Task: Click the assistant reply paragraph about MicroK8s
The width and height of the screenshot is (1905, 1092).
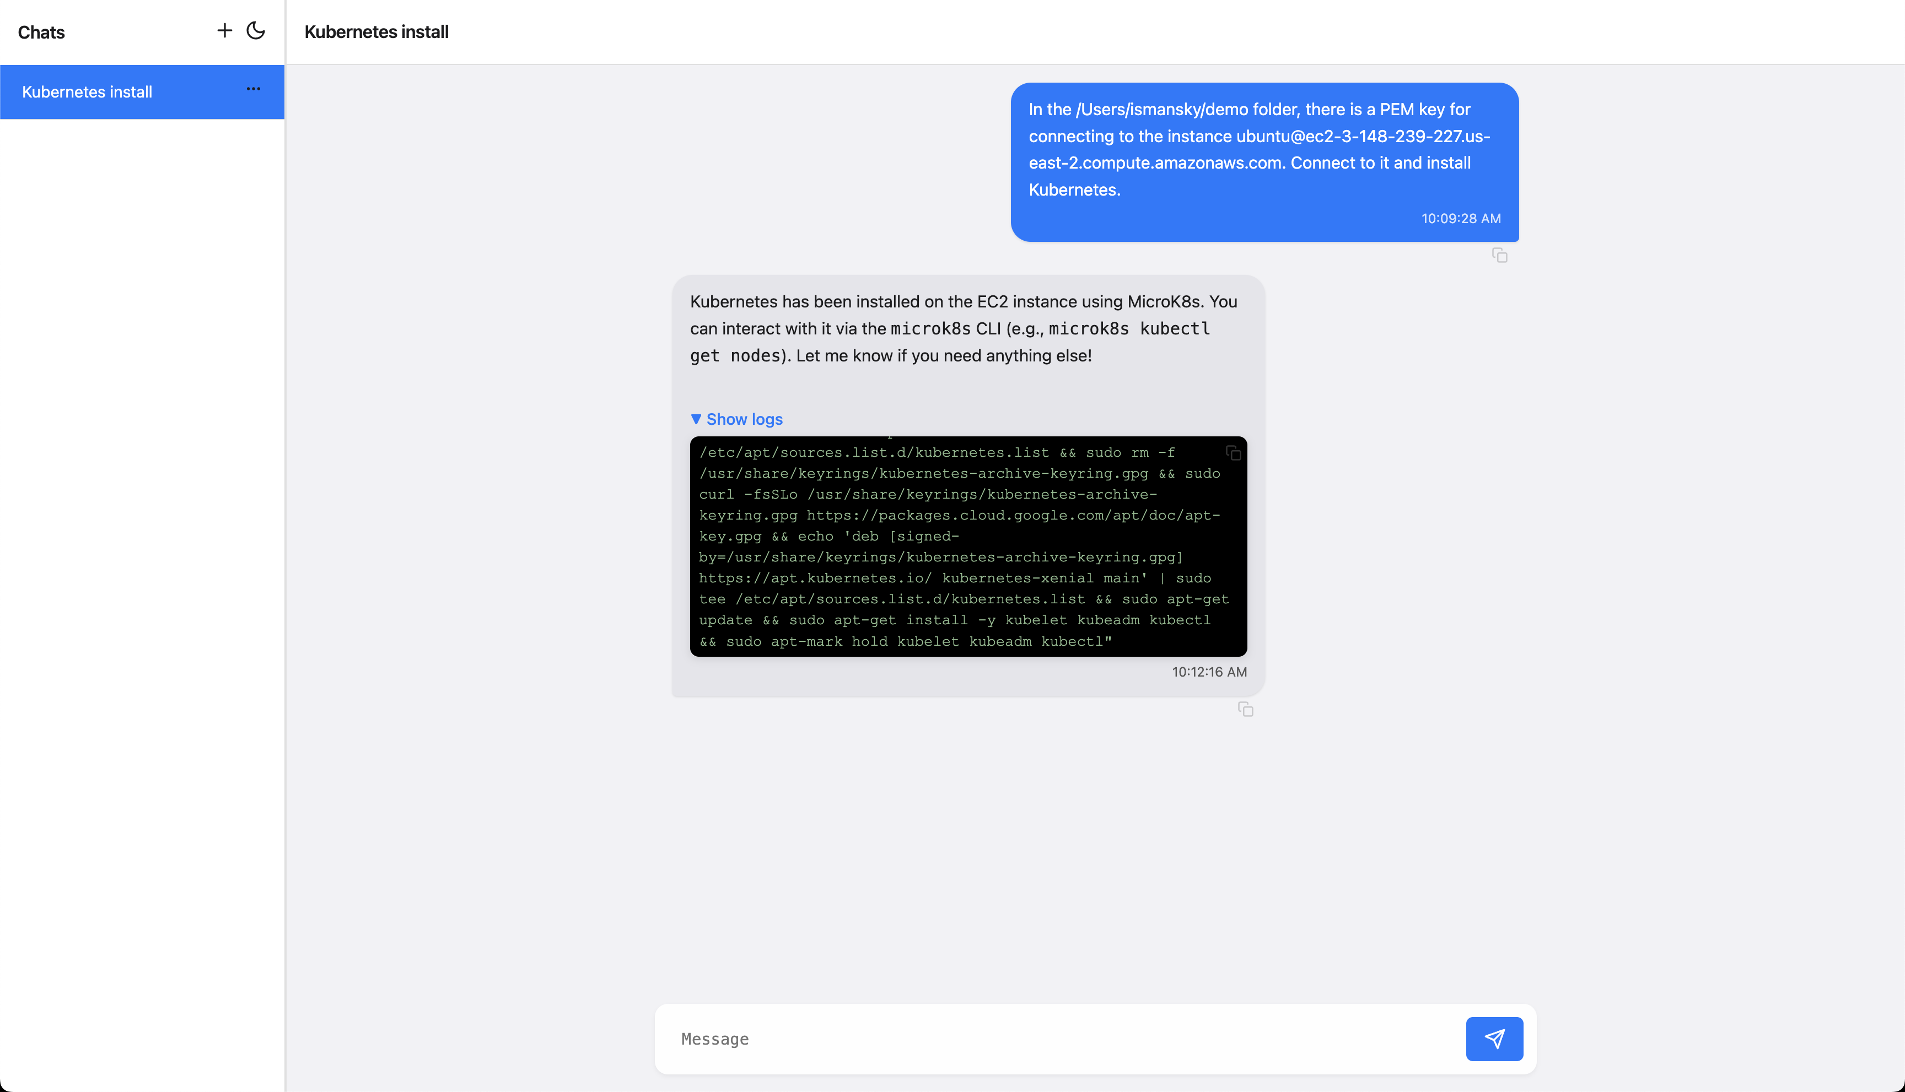Action: click(x=964, y=328)
